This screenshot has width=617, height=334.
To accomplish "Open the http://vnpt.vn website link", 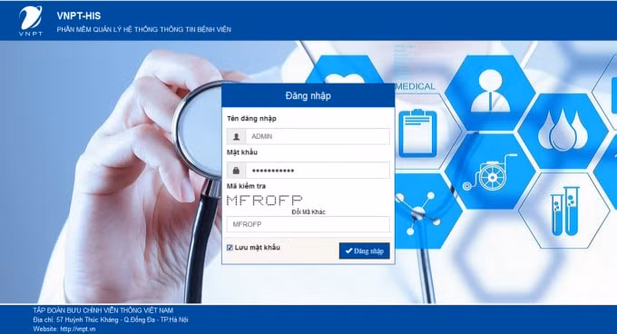I will 78,329.
